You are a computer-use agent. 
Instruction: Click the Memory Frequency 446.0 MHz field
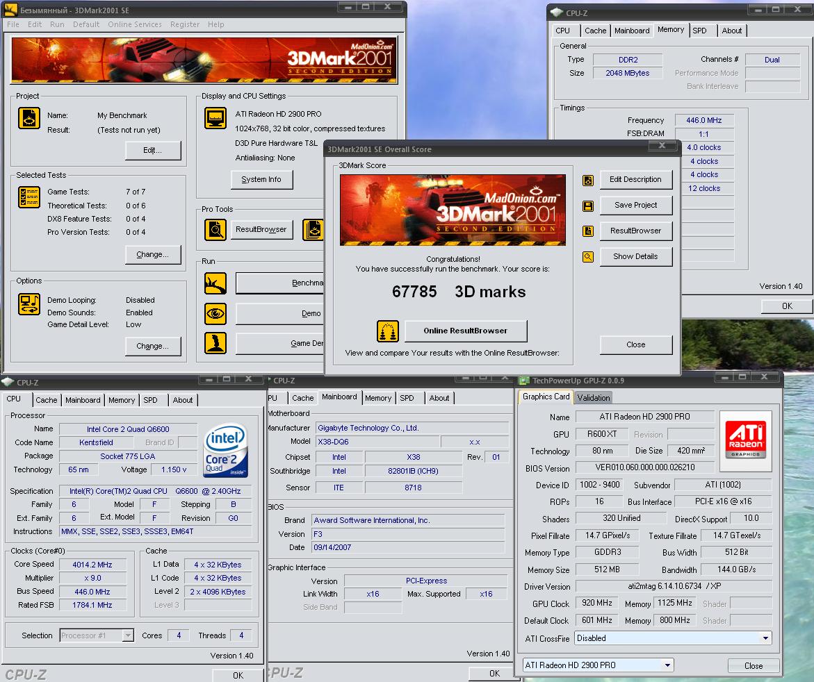click(x=703, y=120)
